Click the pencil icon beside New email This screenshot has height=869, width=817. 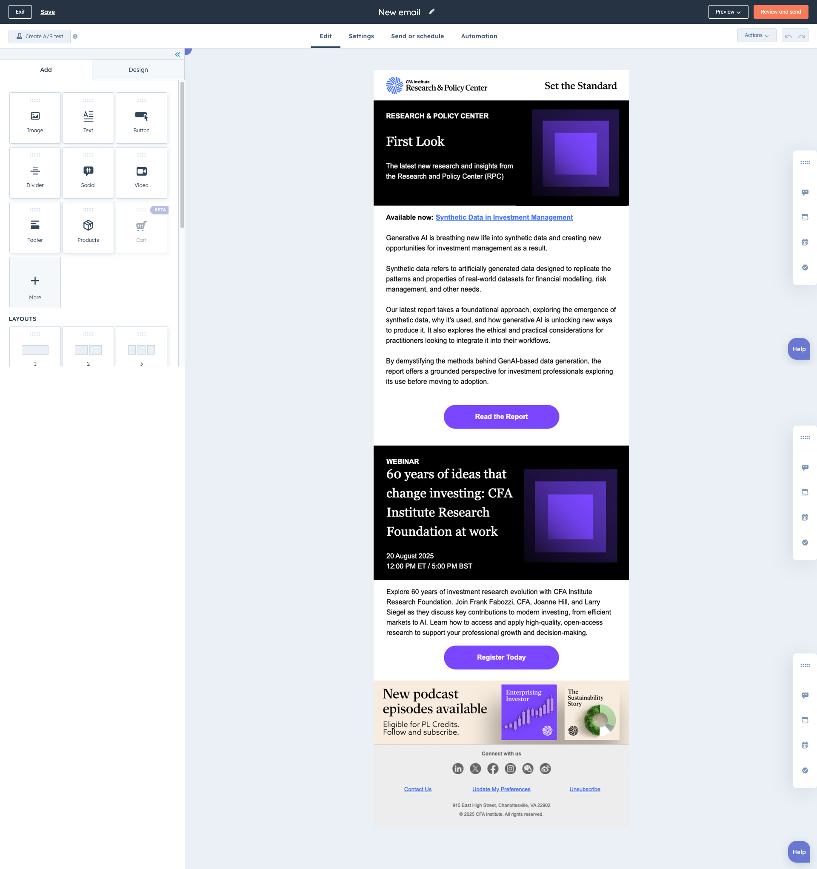pyautogui.click(x=432, y=12)
